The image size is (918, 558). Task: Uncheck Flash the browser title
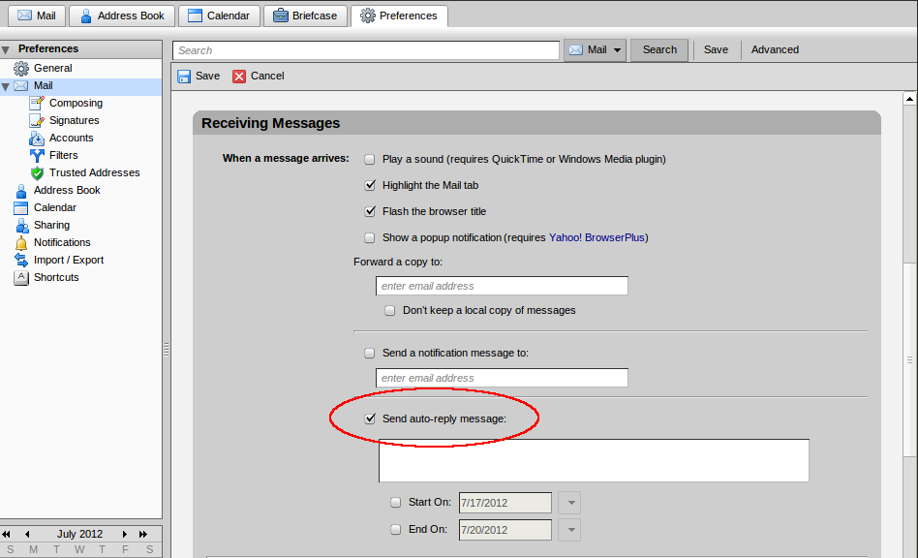click(369, 211)
